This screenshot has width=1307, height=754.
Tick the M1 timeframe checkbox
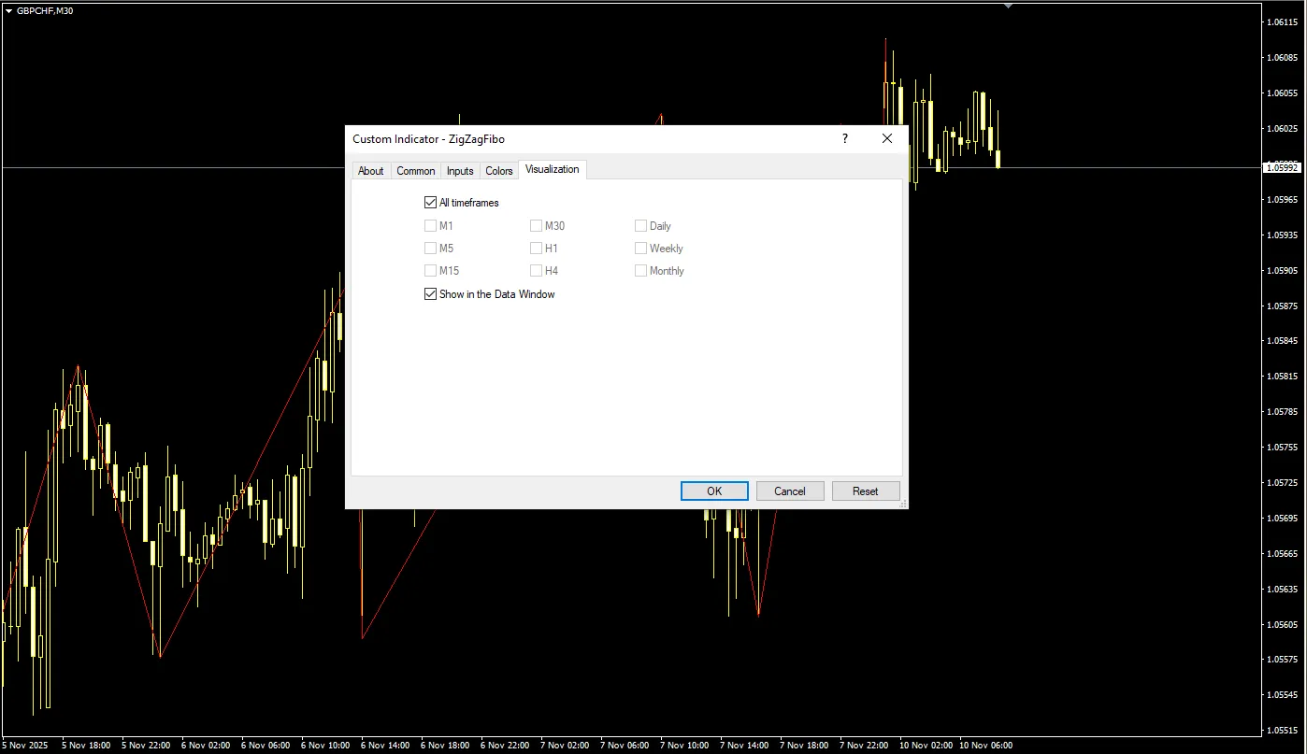(430, 226)
